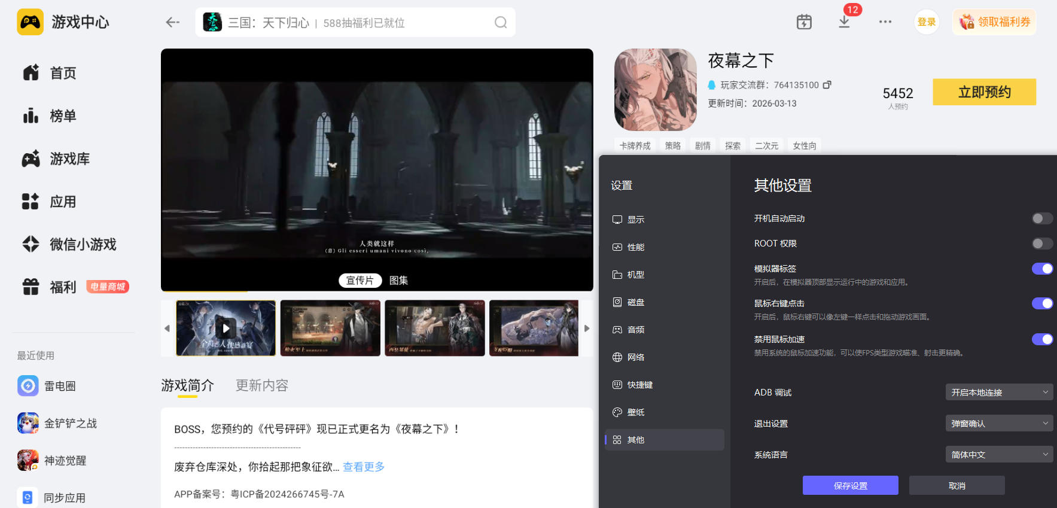Click the calendar check-in icon
Image resolution: width=1057 pixels, height=508 pixels.
click(804, 22)
